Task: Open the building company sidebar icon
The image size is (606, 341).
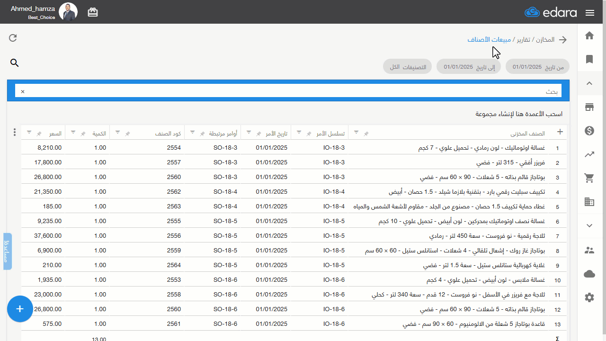Action: [589, 202]
